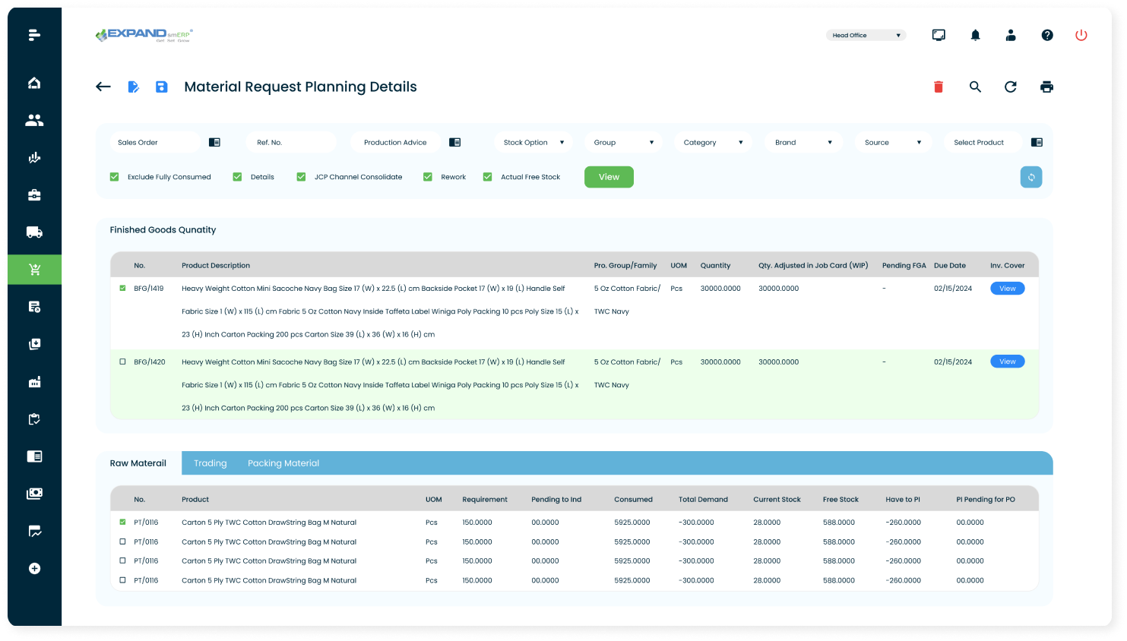Open the delivery truck sidebar module
The width and height of the screenshot is (1127, 641).
[x=34, y=232]
